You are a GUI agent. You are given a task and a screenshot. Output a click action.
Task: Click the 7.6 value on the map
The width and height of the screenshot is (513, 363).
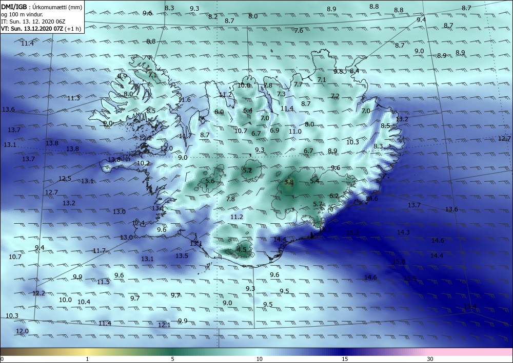[299, 30]
